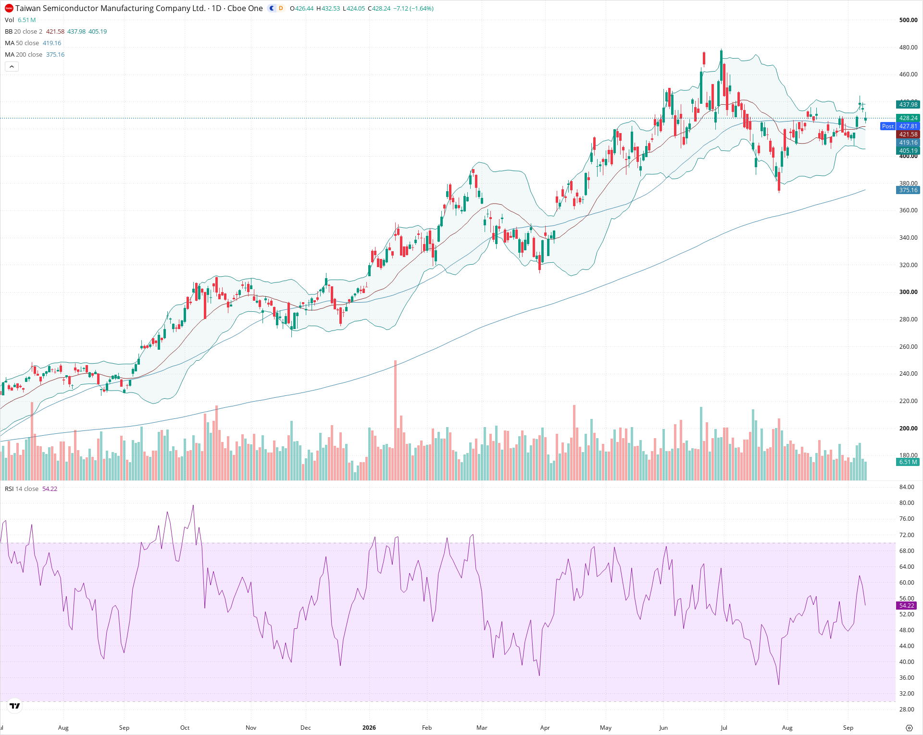Click the 200.00 price scale label

point(908,429)
